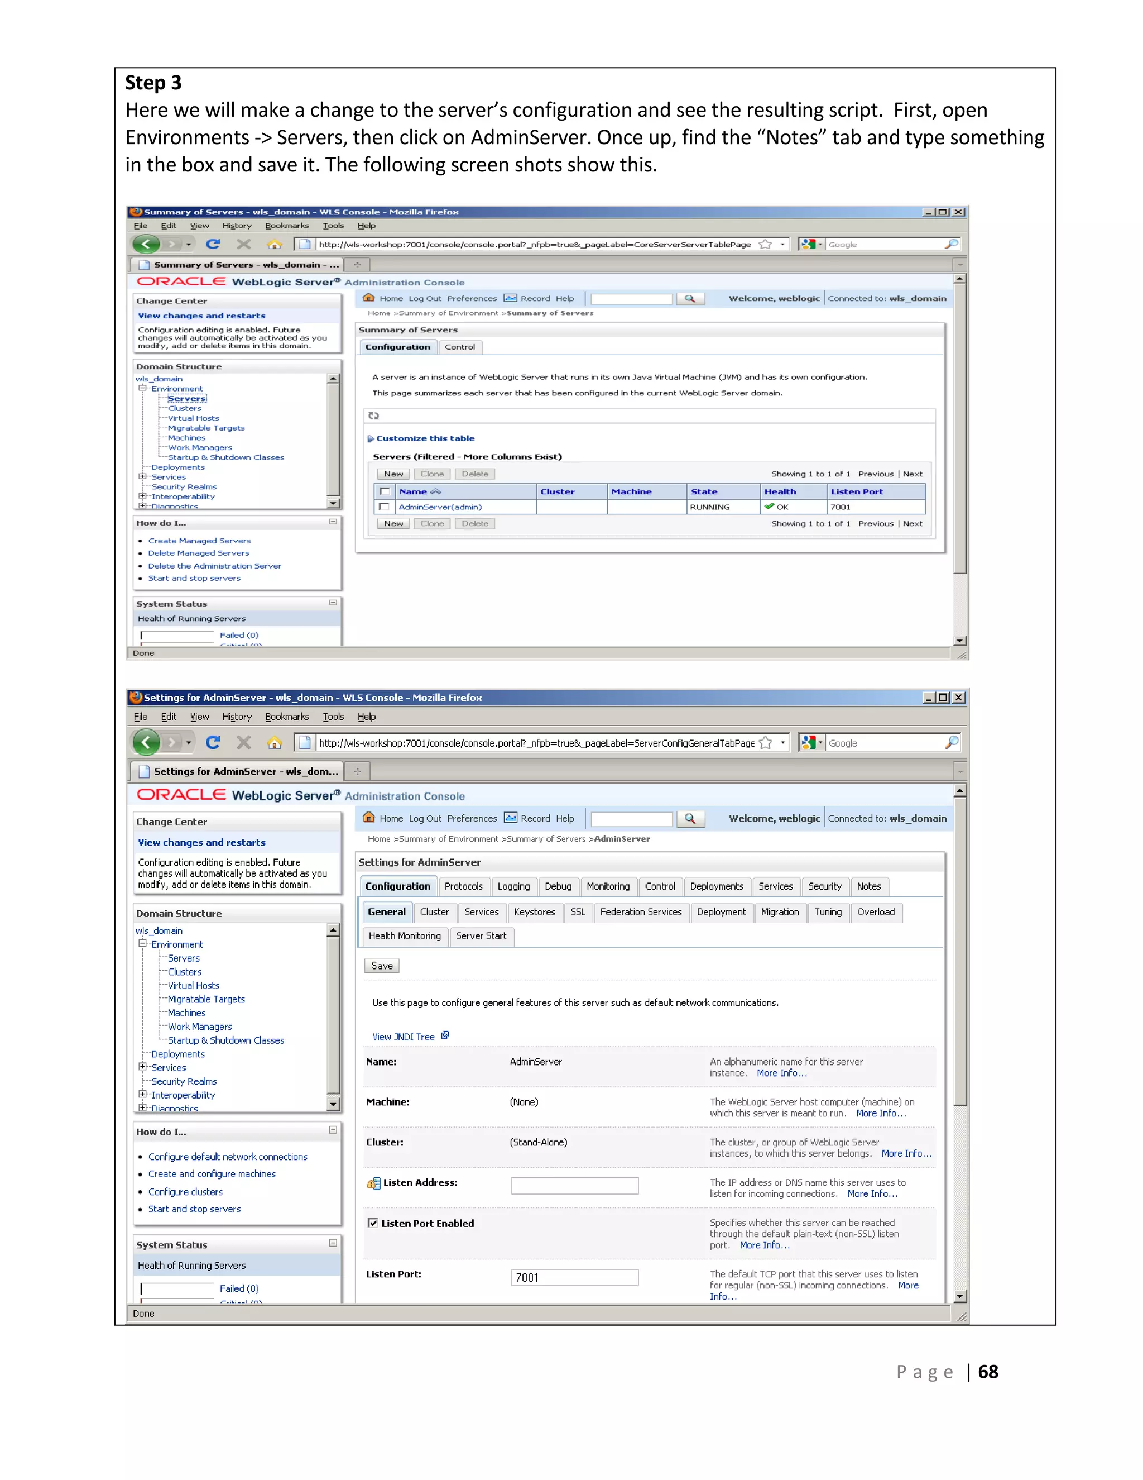Viewport: 1143px width, 1480px height.
Task: Click bookmark star in Summary of Servers address bar
Action: (x=765, y=245)
